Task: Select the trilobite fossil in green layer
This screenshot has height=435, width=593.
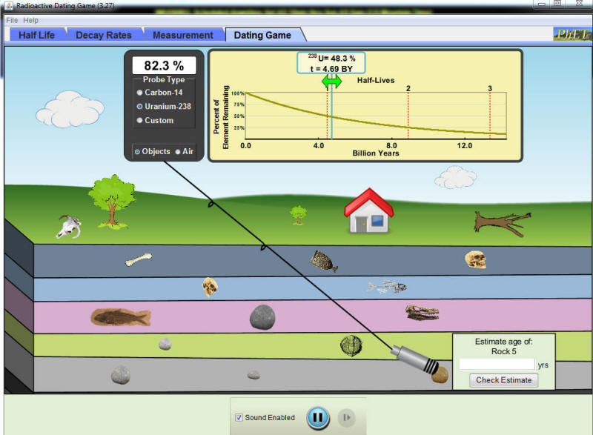Action: tap(351, 346)
